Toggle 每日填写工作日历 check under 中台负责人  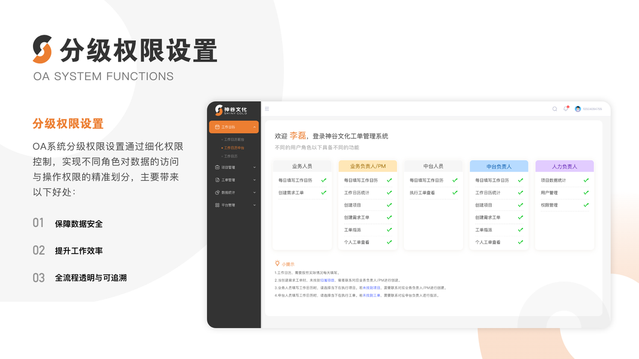(x=520, y=180)
